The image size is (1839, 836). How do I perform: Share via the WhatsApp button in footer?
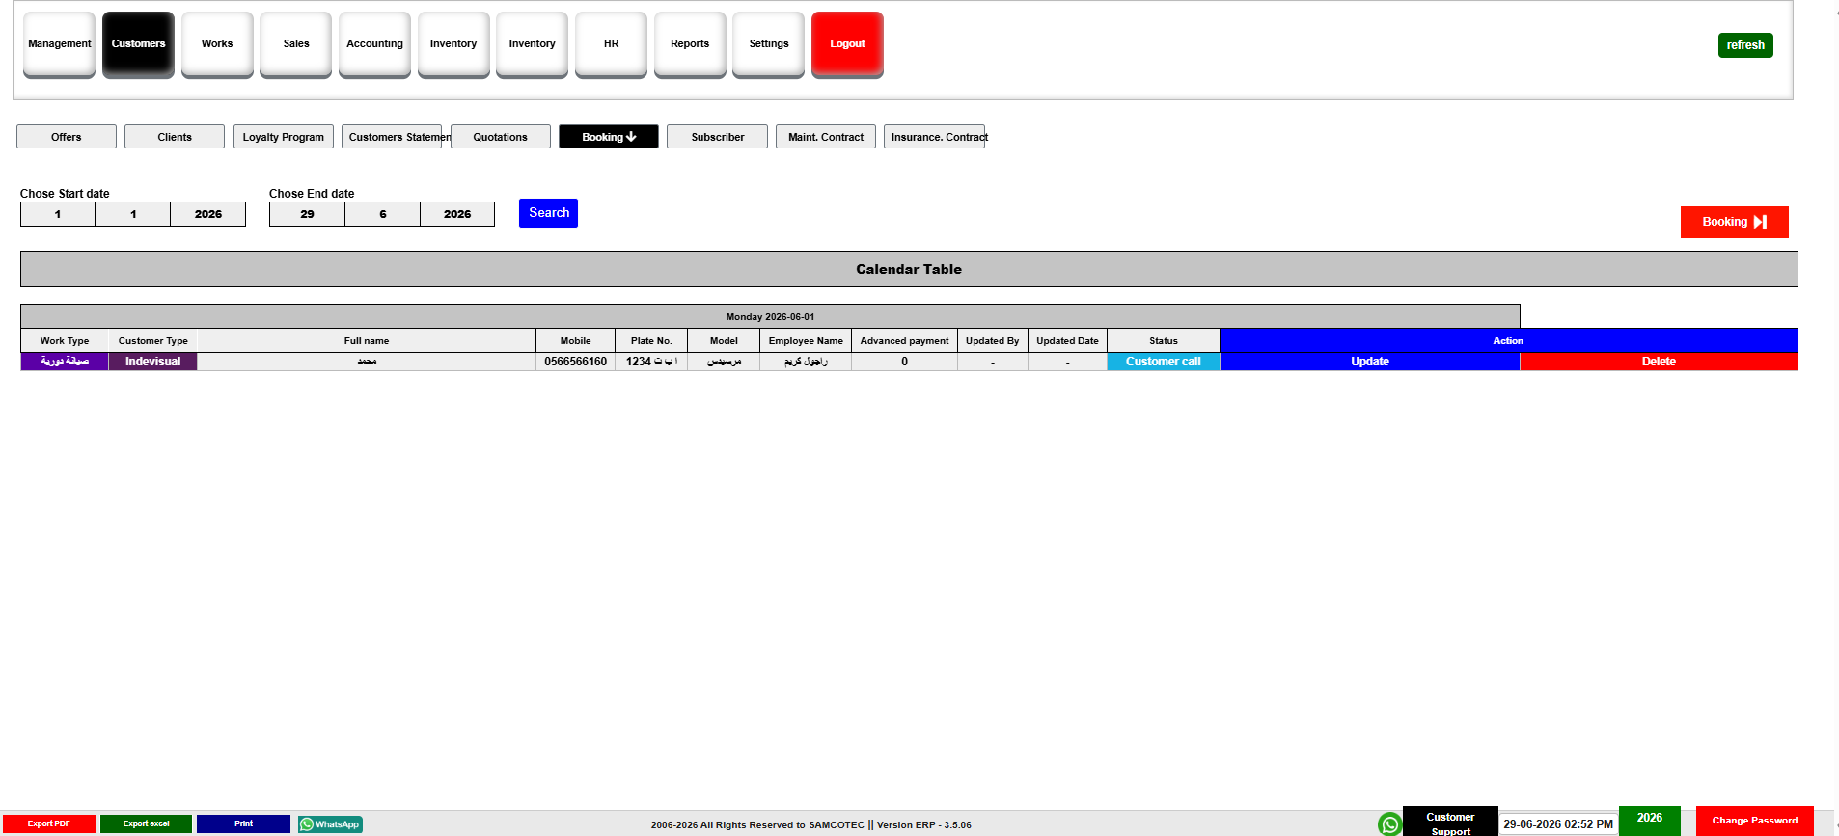330,824
